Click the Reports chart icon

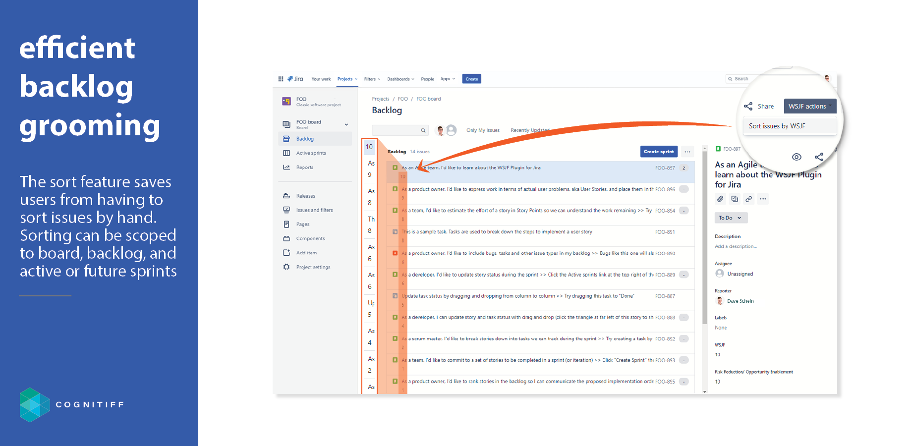[286, 167]
